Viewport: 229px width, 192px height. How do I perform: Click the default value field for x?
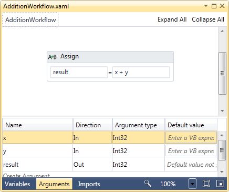tap(191, 138)
